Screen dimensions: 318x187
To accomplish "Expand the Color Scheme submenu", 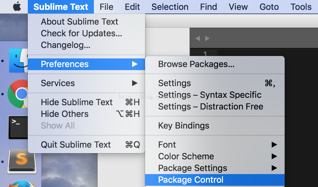I will tap(215, 157).
